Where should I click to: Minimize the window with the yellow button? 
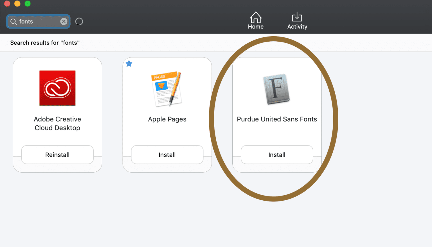point(17,4)
